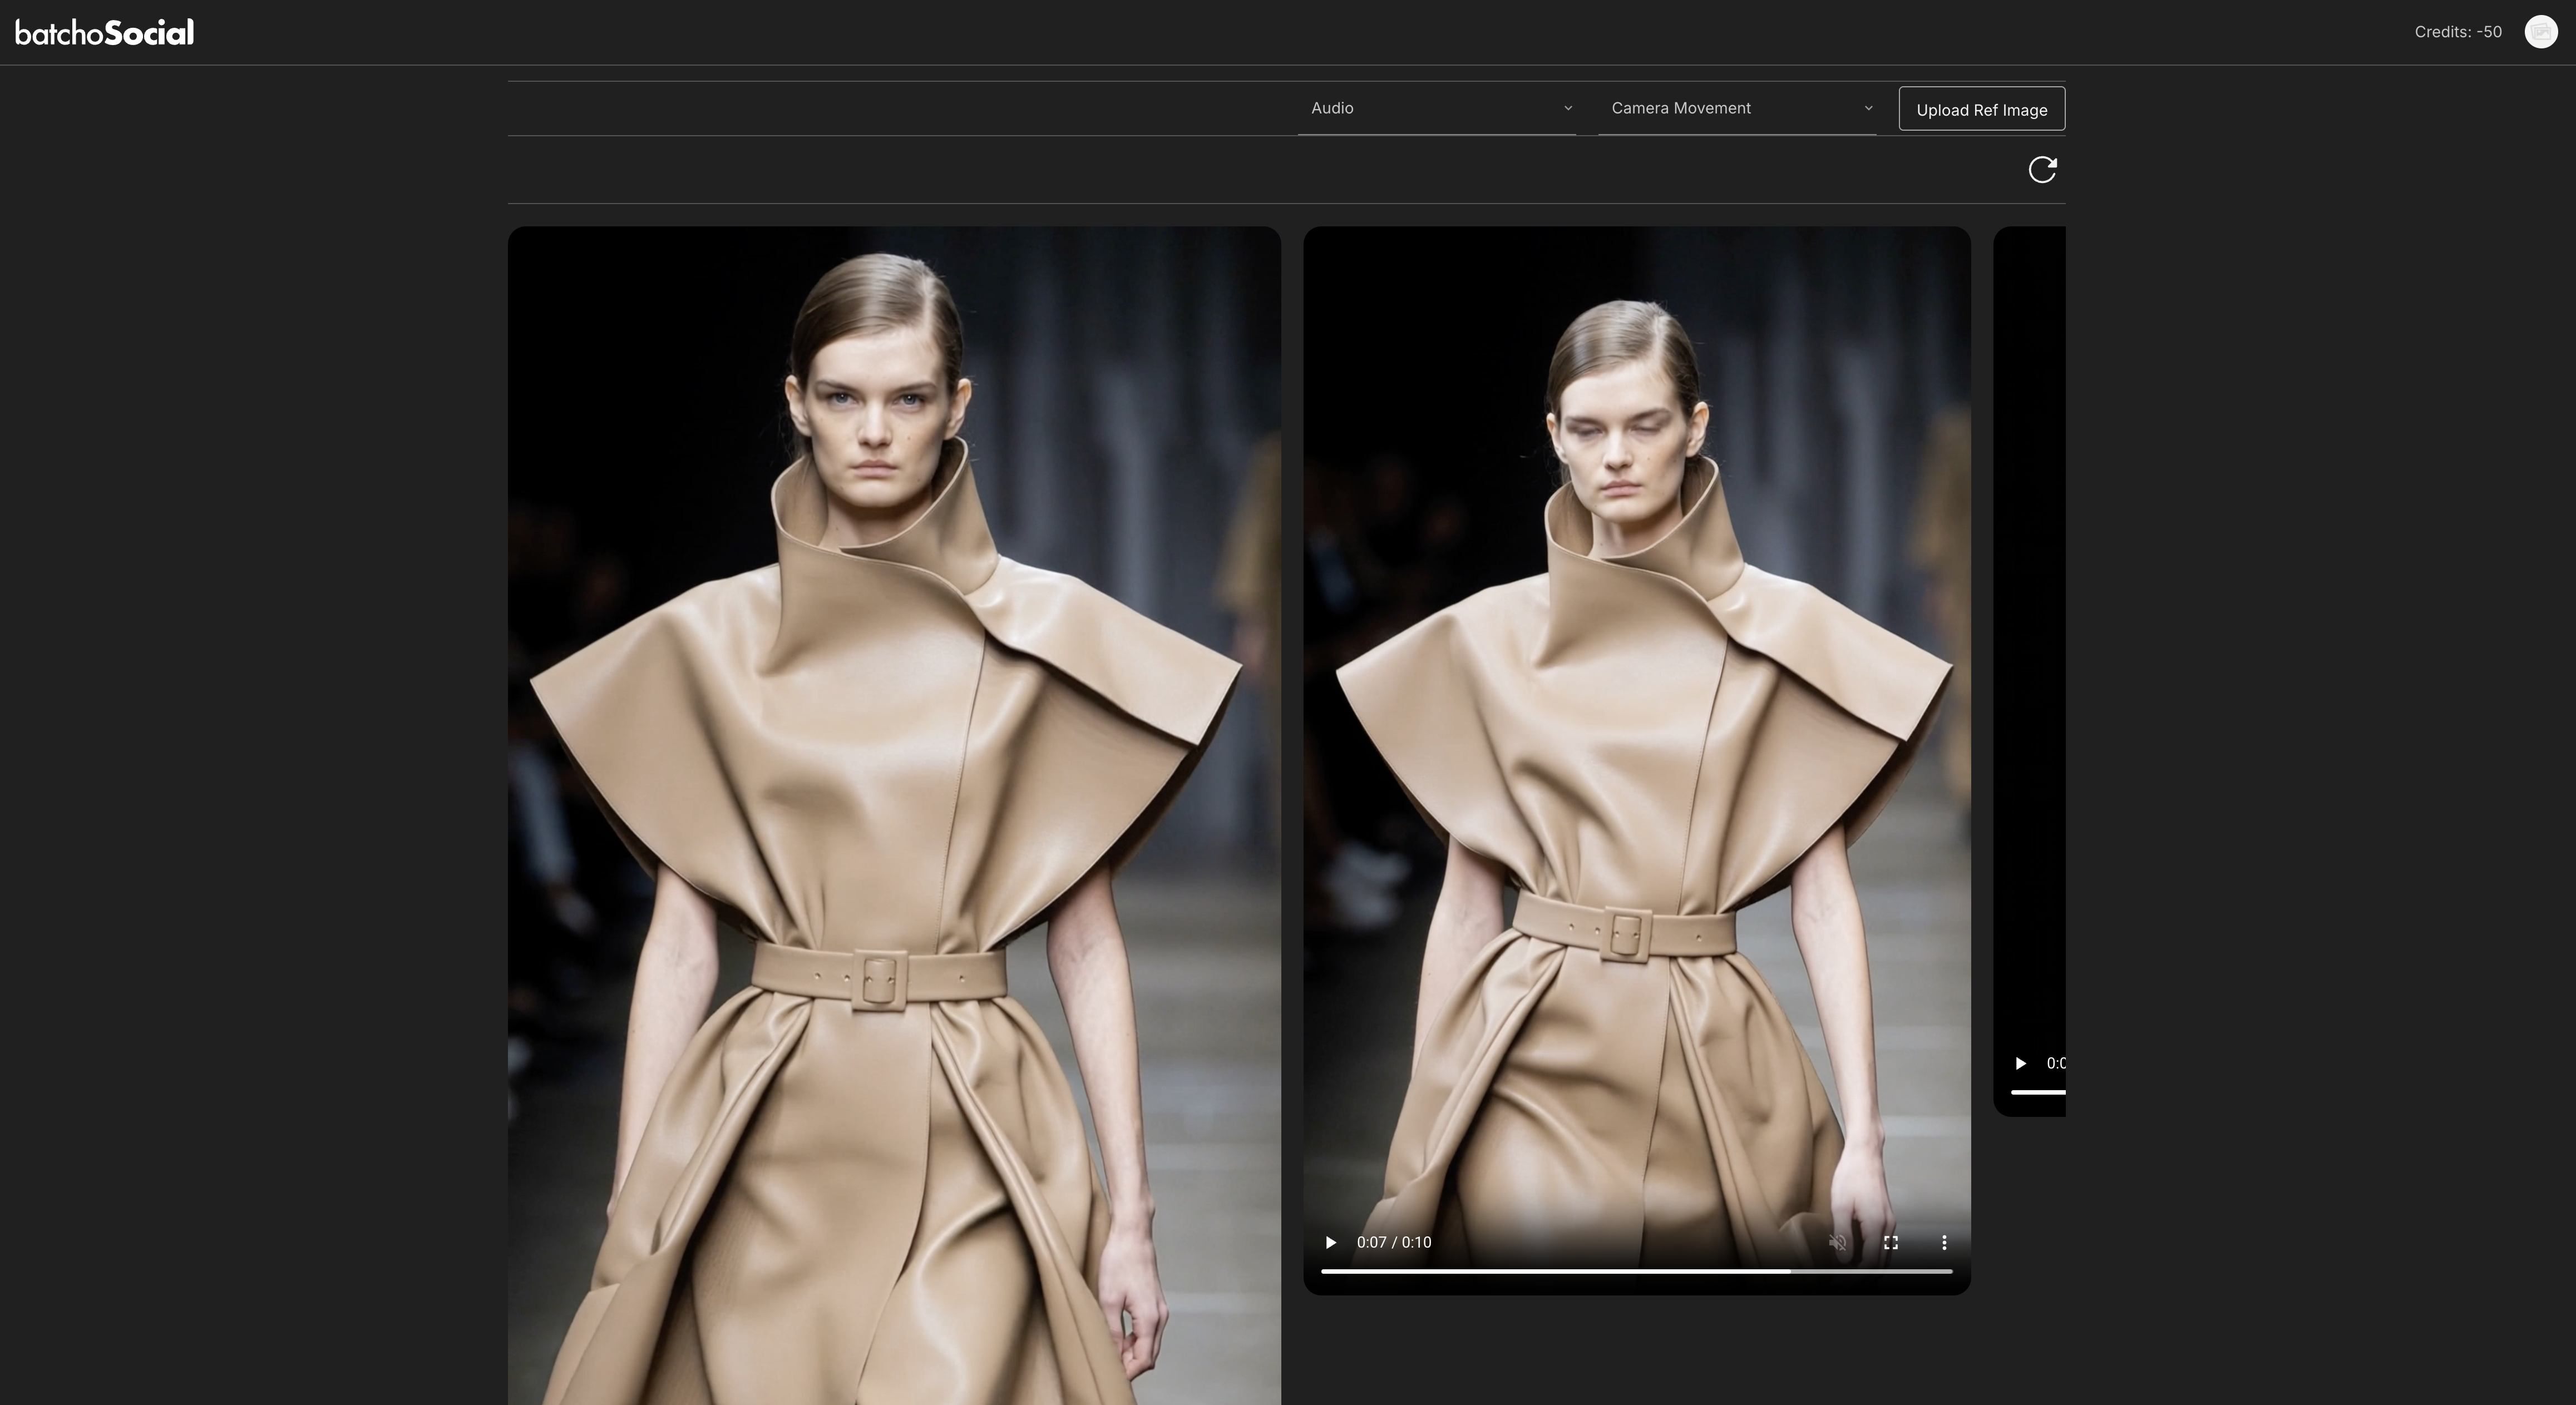Play the middle runway video
The height and width of the screenshot is (1405, 2576).
click(x=1330, y=1242)
